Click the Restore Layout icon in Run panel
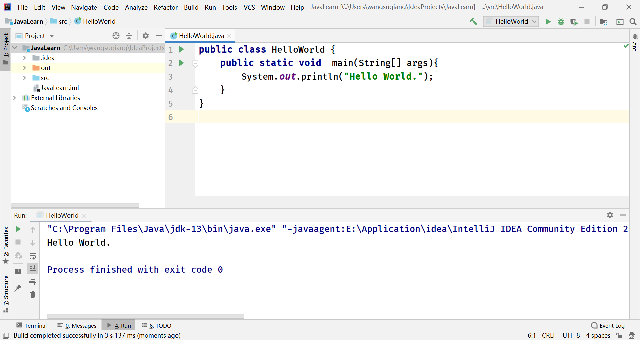 [x=18, y=272]
